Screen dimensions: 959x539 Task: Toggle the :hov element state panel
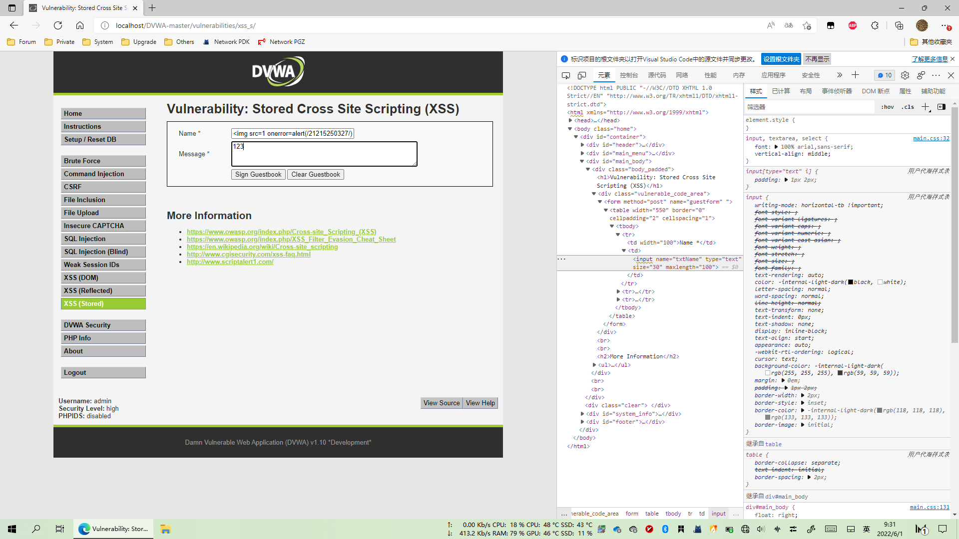(888, 107)
